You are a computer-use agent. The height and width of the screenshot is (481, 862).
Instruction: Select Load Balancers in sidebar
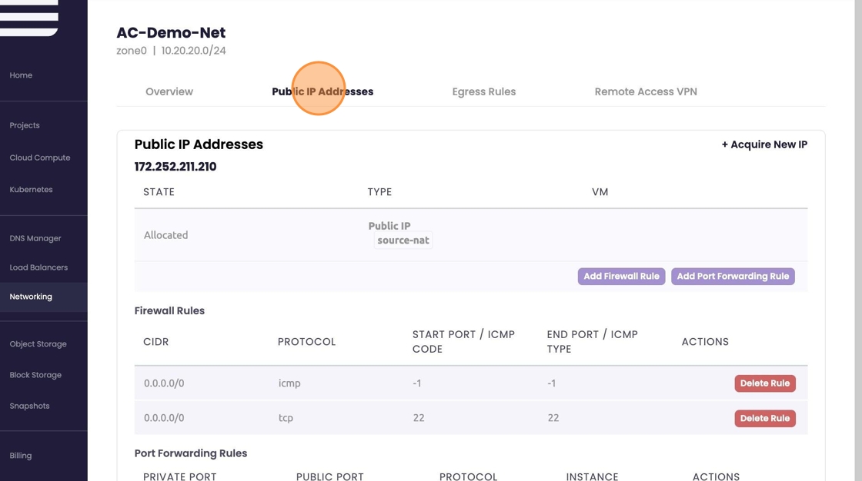[38, 267]
